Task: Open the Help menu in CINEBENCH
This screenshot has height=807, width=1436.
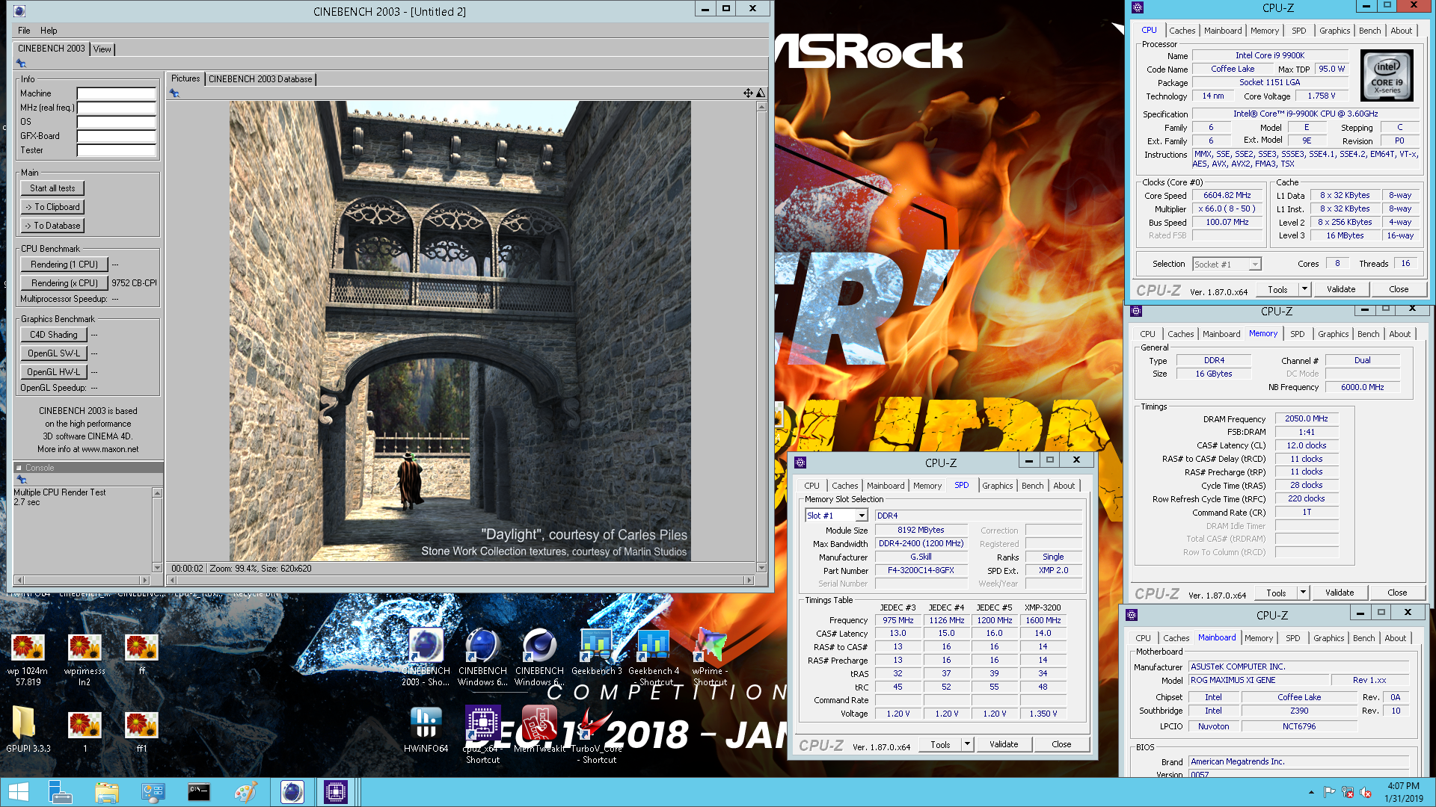Action: point(49,31)
